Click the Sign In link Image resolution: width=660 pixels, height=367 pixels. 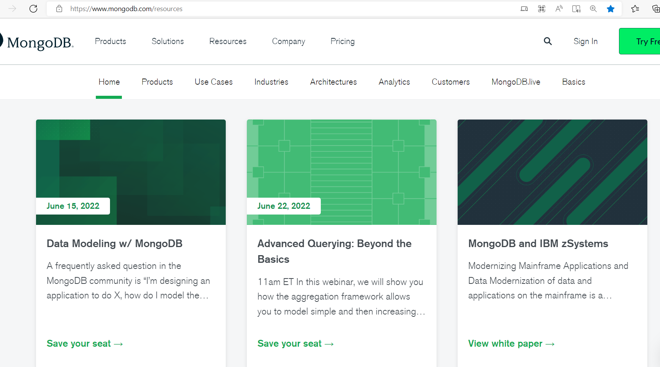(586, 41)
